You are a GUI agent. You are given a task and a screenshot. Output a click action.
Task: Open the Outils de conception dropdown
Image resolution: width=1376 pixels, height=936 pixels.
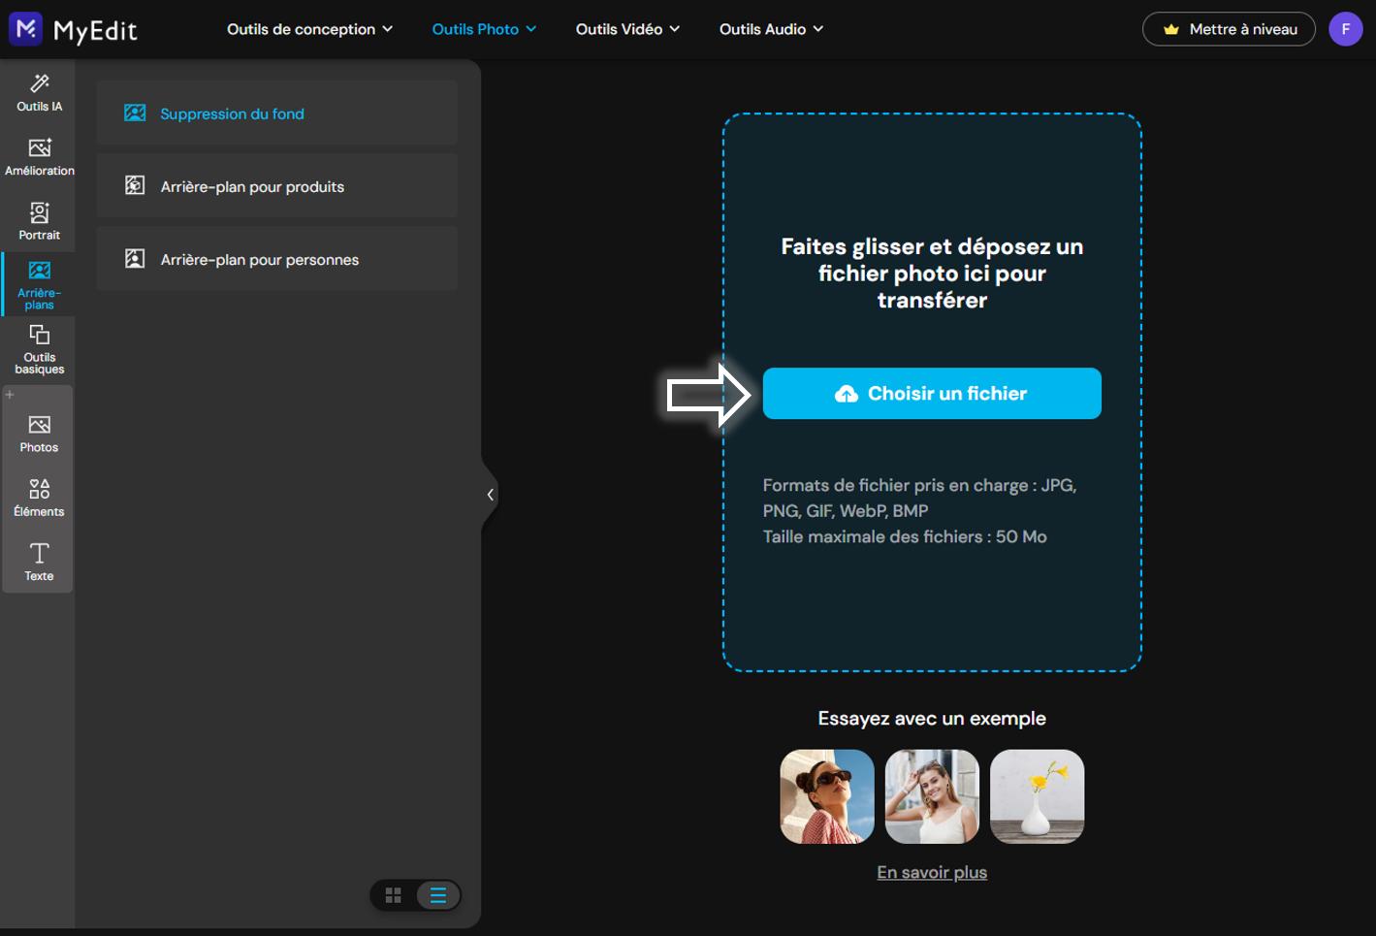(308, 29)
